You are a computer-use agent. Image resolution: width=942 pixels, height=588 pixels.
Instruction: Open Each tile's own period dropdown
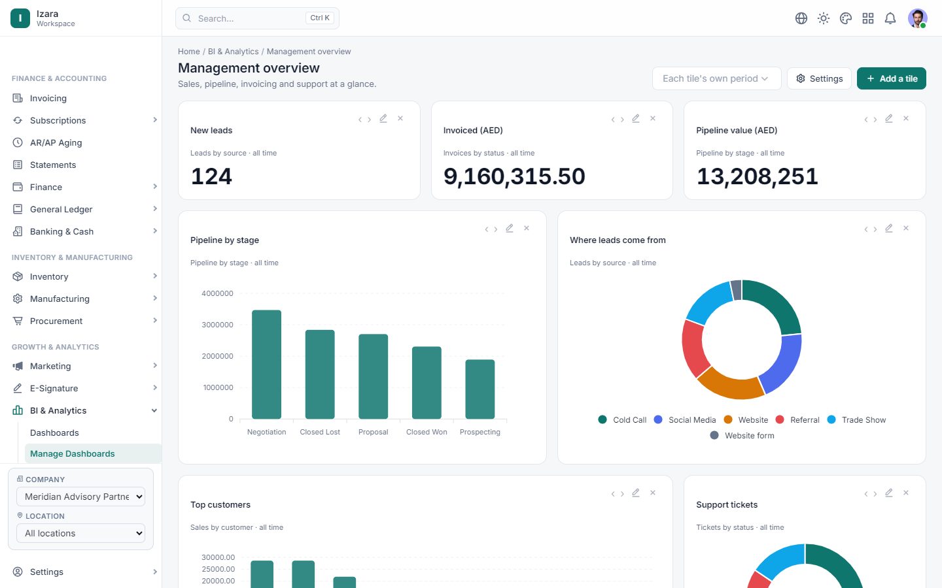point(716,78)
